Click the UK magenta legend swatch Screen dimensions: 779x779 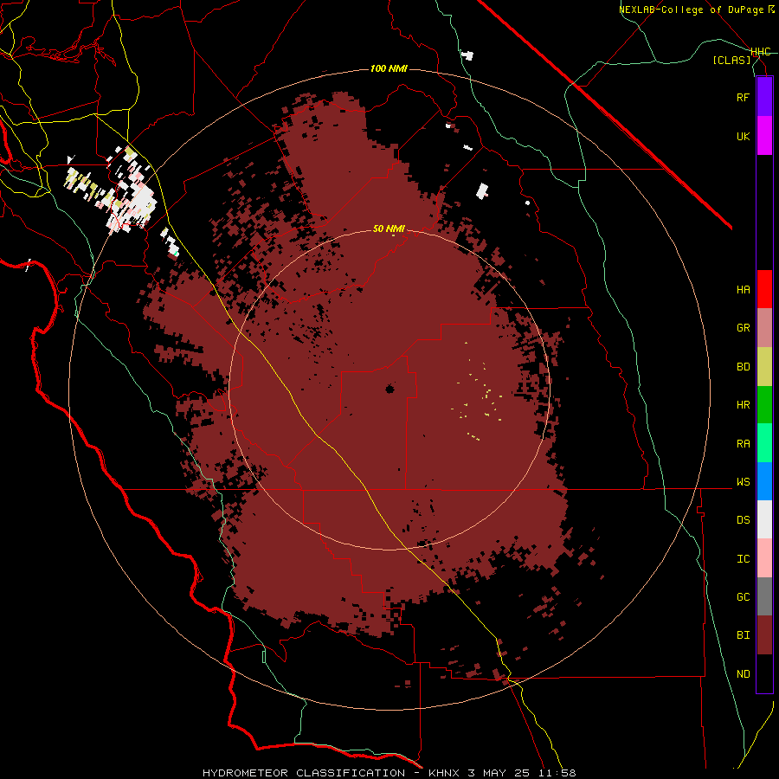click(x=764, y=136)
